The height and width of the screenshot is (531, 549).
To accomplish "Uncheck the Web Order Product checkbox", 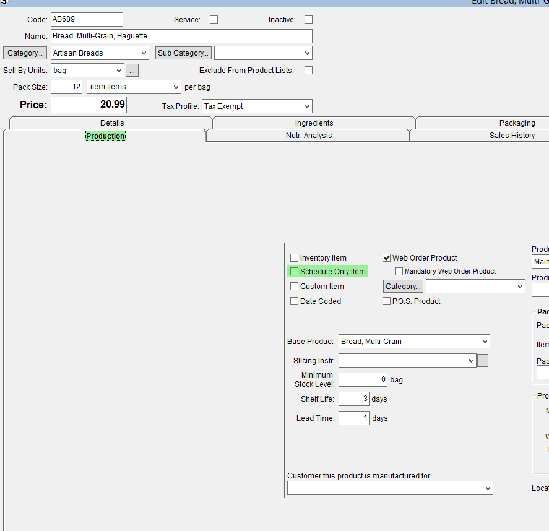I will [386, 258].
